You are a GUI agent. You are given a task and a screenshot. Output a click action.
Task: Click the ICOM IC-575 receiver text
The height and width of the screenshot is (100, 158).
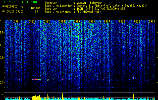tap(101, 9)
